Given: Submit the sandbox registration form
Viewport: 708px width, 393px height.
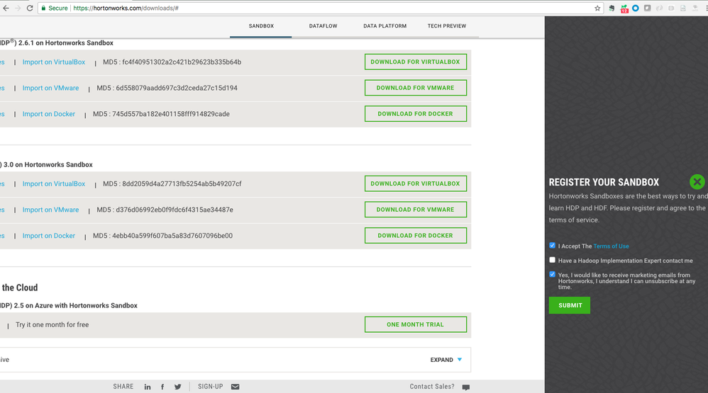Looking at the screenshot, I should tap(570, 305).
